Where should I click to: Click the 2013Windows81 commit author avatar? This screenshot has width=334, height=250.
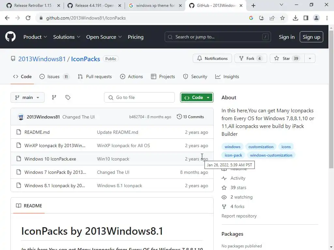pyautogui.click(x=21, y=117)
